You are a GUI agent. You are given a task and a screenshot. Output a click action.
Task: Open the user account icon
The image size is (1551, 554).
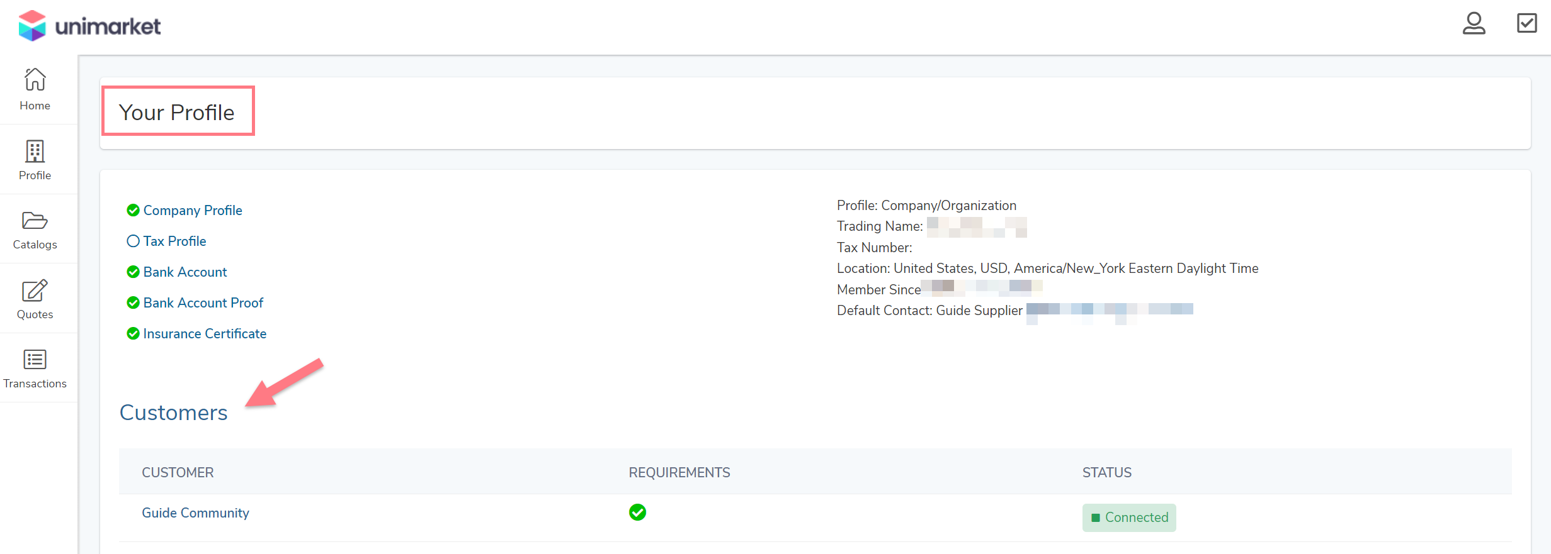point(1473,24)
